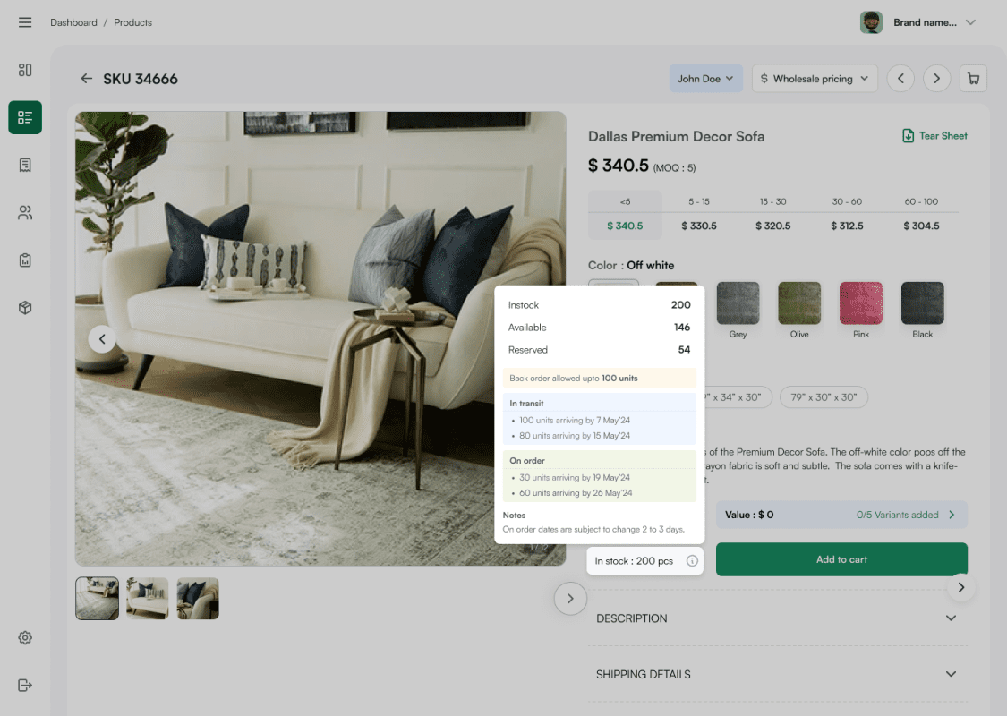Open the shopping cart icon top right

973,78
